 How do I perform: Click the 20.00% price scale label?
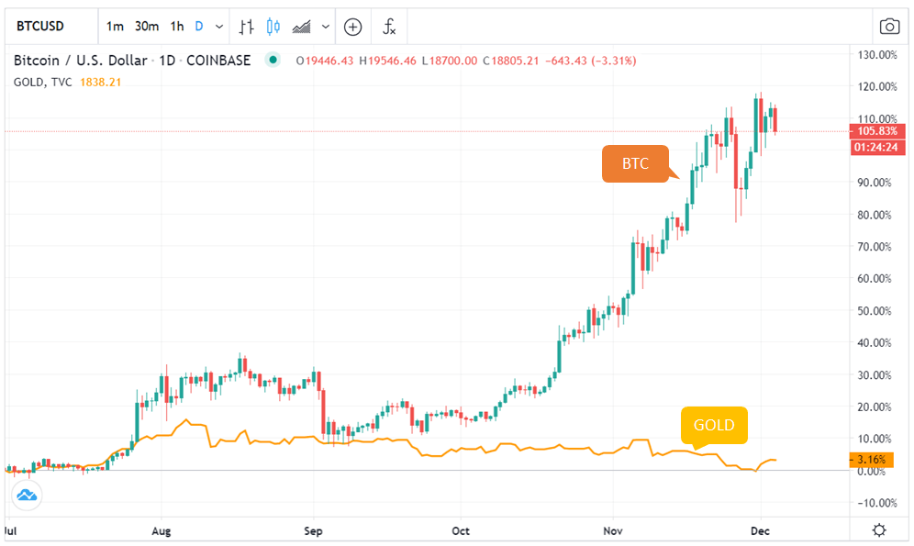875,407
